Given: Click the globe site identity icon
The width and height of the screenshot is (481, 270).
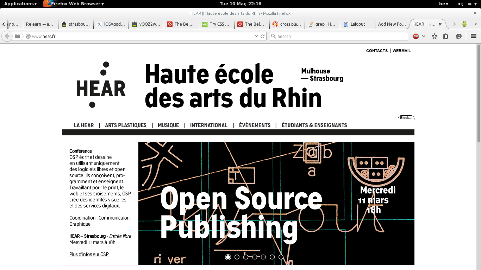Looking at the screenshot, I should [x=28, y=36].
